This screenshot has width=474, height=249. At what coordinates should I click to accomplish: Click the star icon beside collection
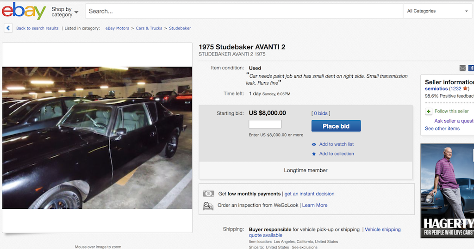pos(314,154)
